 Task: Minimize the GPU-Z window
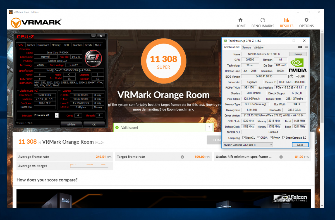pyautogui.click(x=283, y=41)
